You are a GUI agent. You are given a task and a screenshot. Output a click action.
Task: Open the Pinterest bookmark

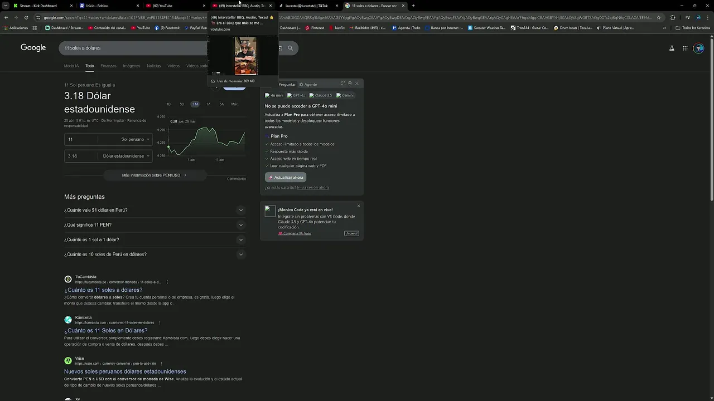(x=315, y=27)
